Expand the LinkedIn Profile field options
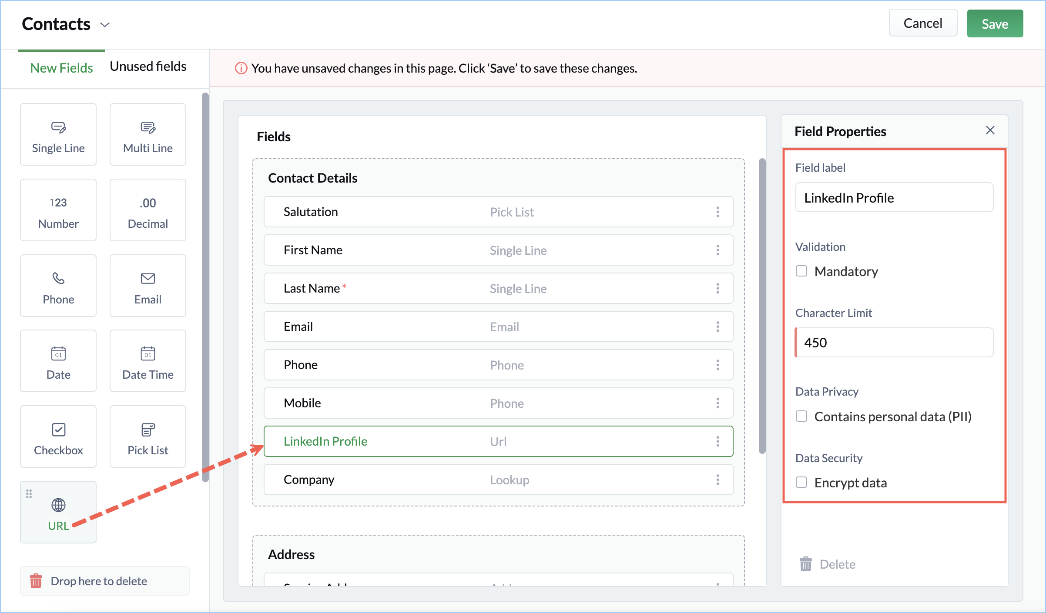The width and height of the screenshot is (1046, 613). click(717, 442)
